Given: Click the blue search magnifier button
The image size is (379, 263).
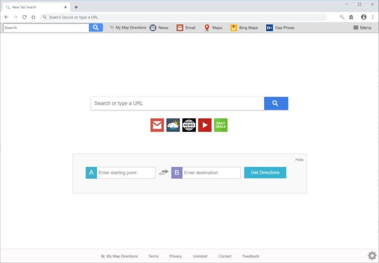Looking at the screenshot, I should [x=276, y=103].
